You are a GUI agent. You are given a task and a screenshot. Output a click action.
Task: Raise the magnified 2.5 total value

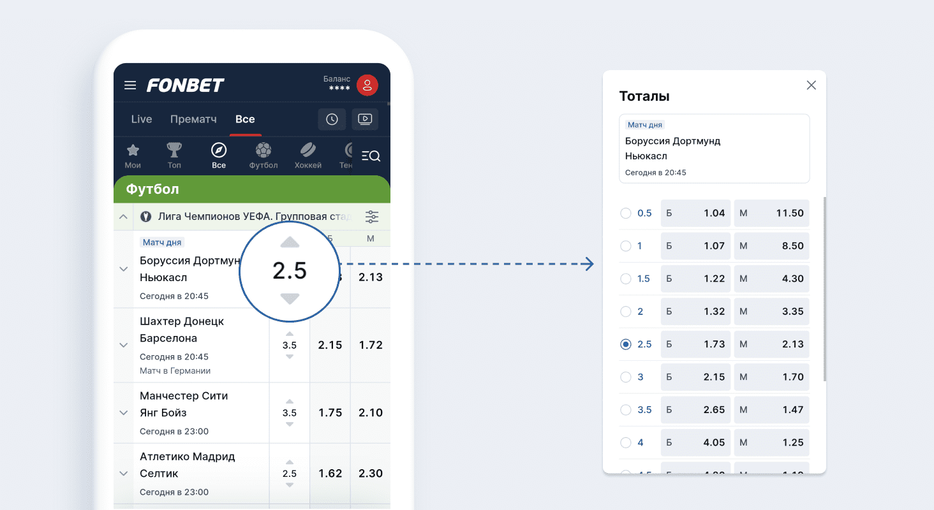coord(290,242)
